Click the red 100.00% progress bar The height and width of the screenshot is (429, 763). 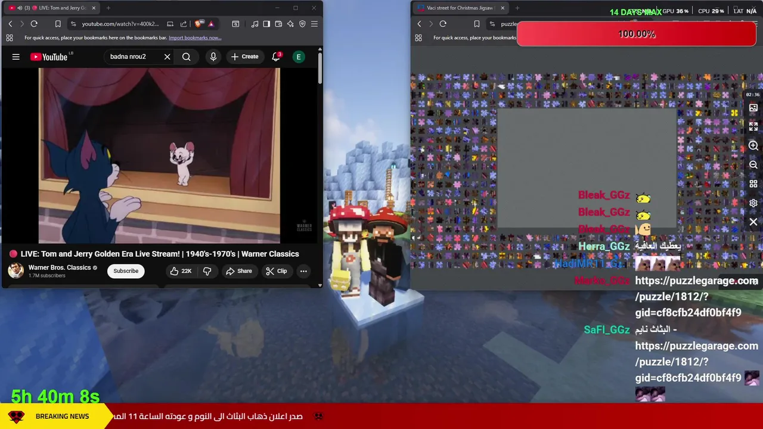(x=637, y=34)
